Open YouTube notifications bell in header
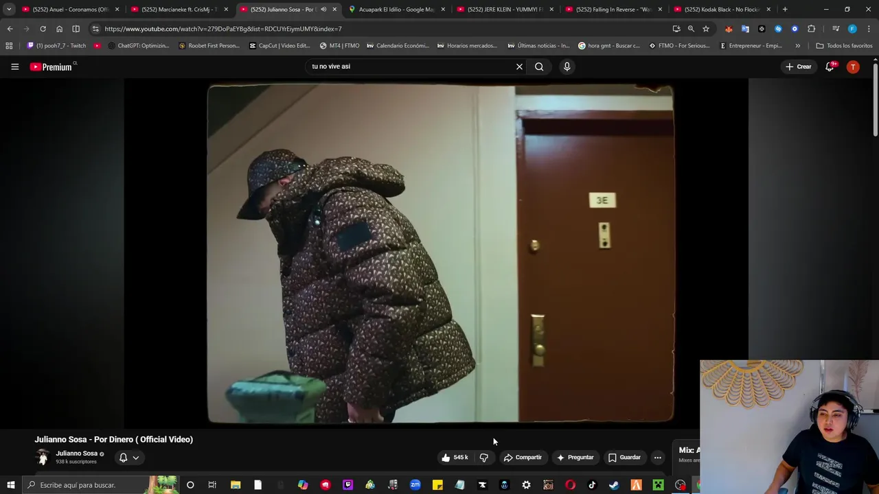The image size is (879, 494). (x=830, y=67)
